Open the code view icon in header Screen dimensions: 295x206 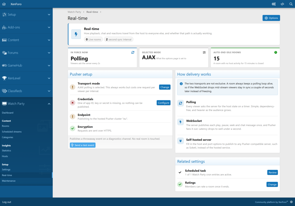[x=282, y=4]
